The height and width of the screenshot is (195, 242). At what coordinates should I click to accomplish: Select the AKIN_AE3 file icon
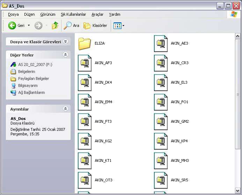161,44
